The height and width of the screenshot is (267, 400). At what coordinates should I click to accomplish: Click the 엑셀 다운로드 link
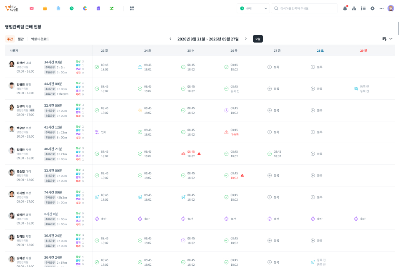click(40, 39)
